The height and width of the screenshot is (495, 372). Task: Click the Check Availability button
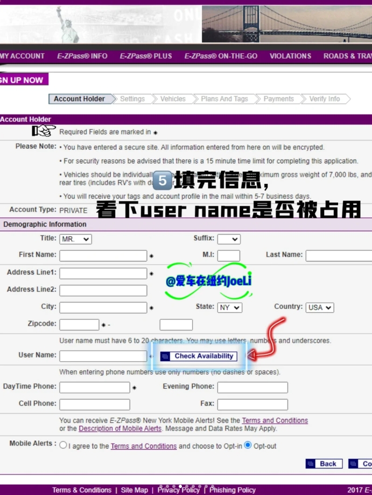click(x=199, y=356)
